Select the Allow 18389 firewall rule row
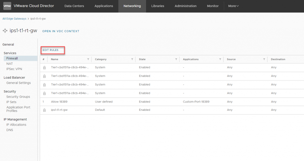This screenshot has height=161, width=304. tap(59, 102)
